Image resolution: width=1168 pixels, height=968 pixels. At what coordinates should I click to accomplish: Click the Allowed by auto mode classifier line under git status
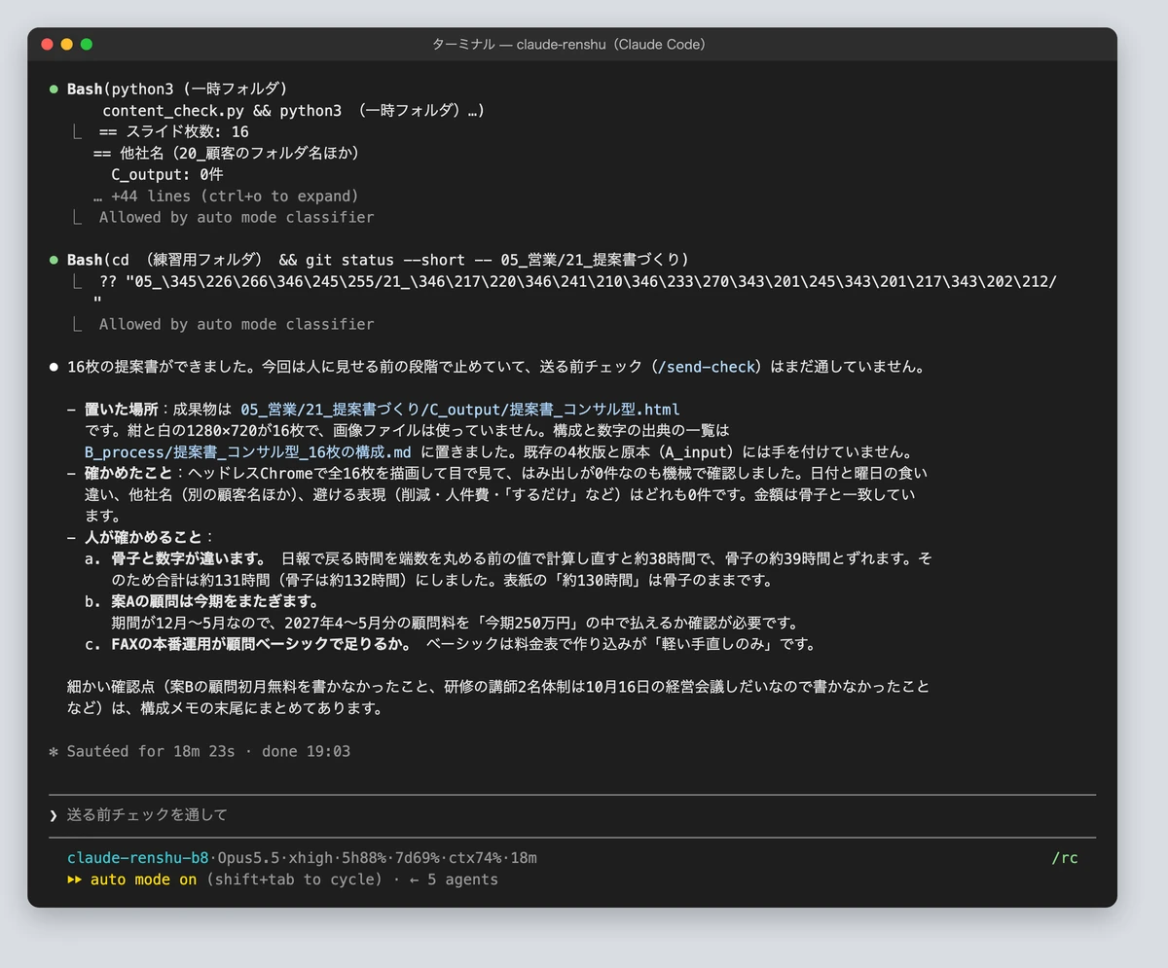click(237, 324)
